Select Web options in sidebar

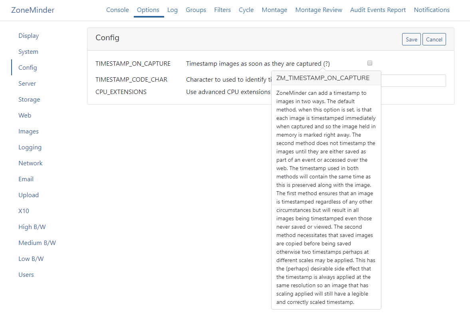25,116
